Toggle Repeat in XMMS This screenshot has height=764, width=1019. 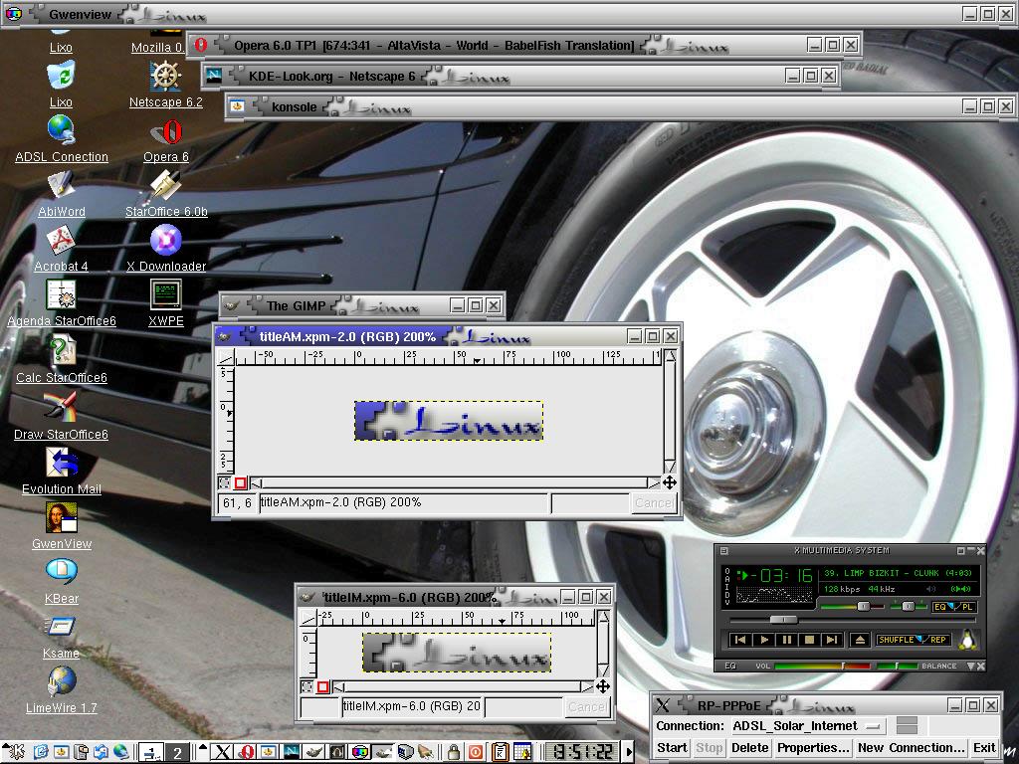point(938,640)
